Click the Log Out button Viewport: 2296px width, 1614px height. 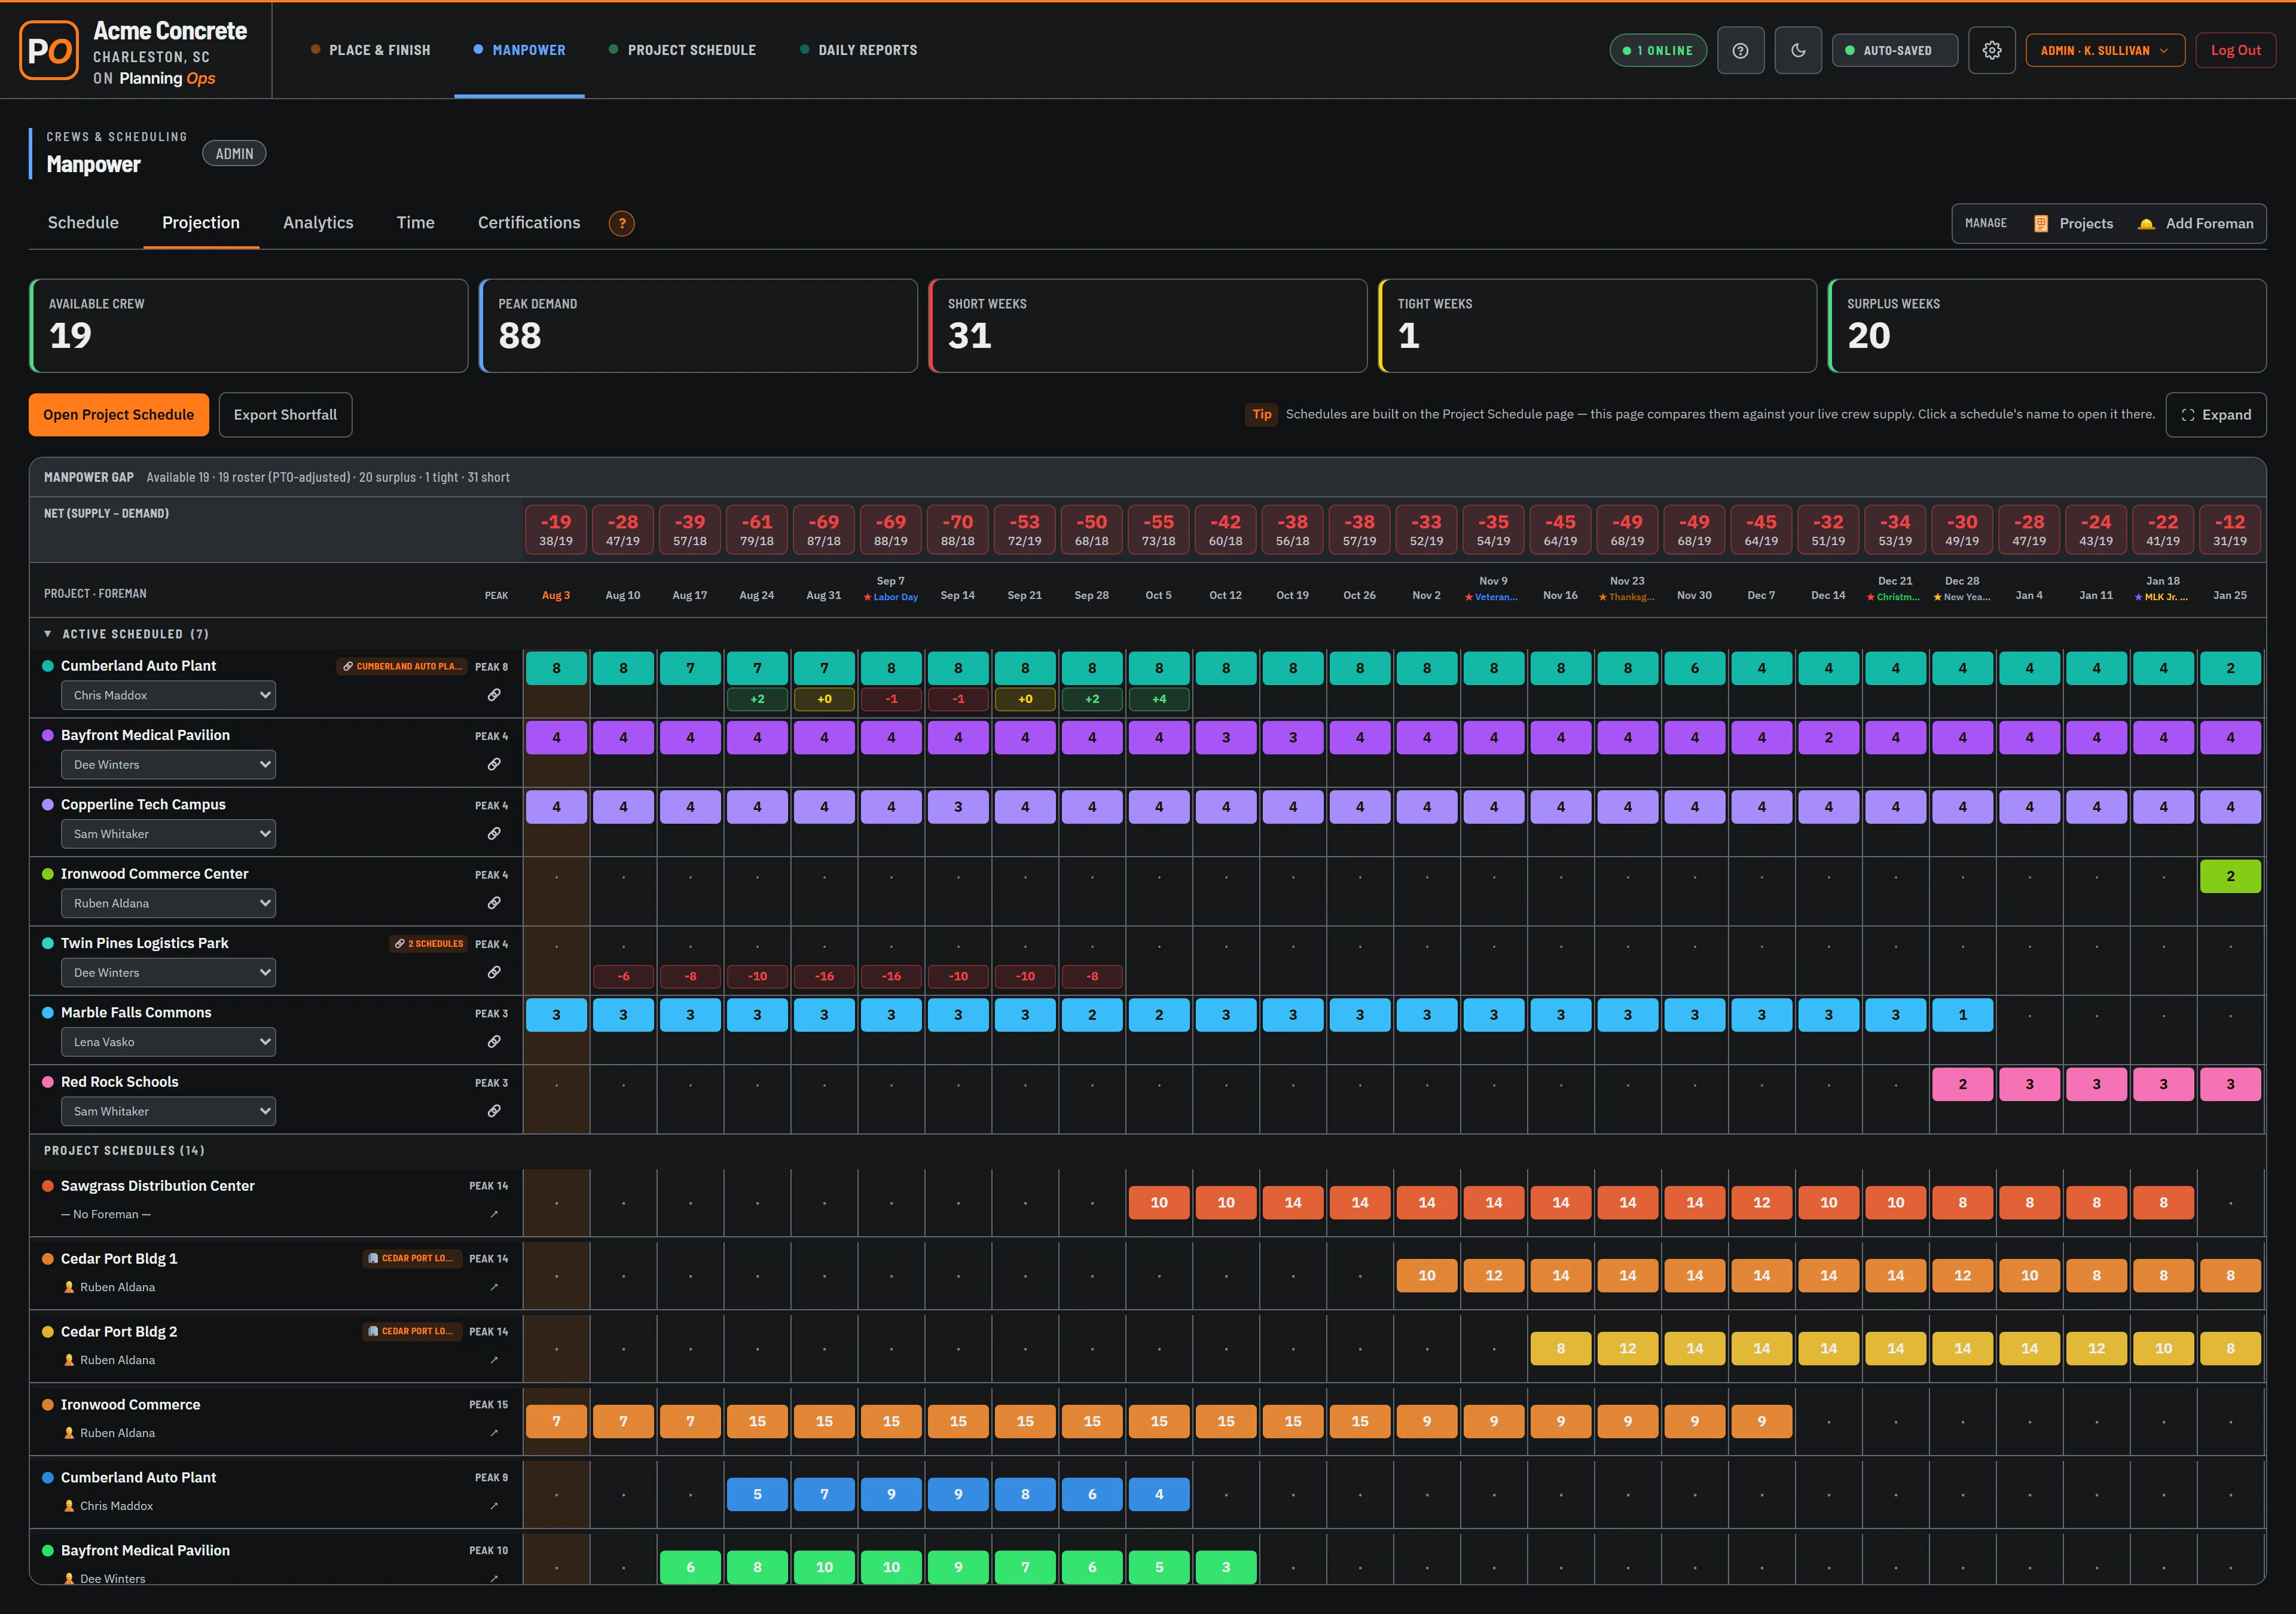[2235, 50]
